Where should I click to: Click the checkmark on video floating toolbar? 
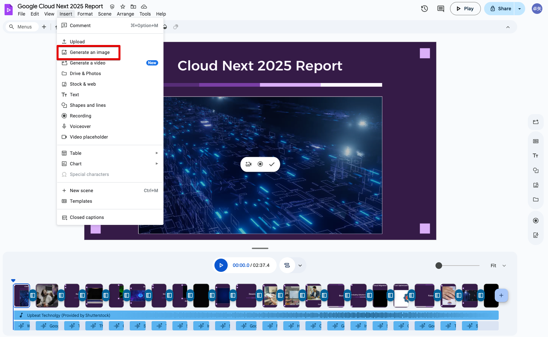point(272,164)
